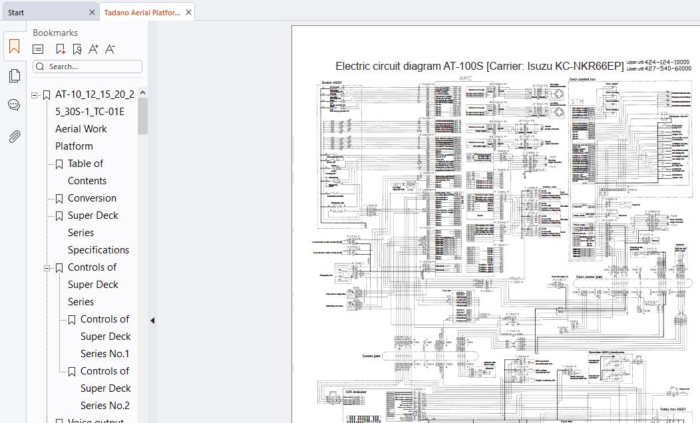Image resolution: width=700 pixels, height=423 pixels.
Task: Click the bookmarks panel scroll-up arrow
Action: pyautogui.click(x=142, y=93)
